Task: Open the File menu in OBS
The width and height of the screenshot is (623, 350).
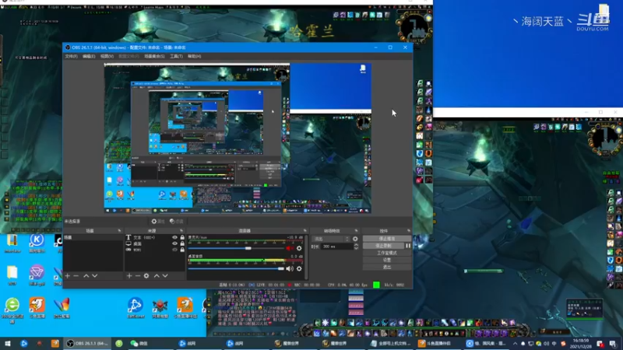Action: click(x=71, y=56)
